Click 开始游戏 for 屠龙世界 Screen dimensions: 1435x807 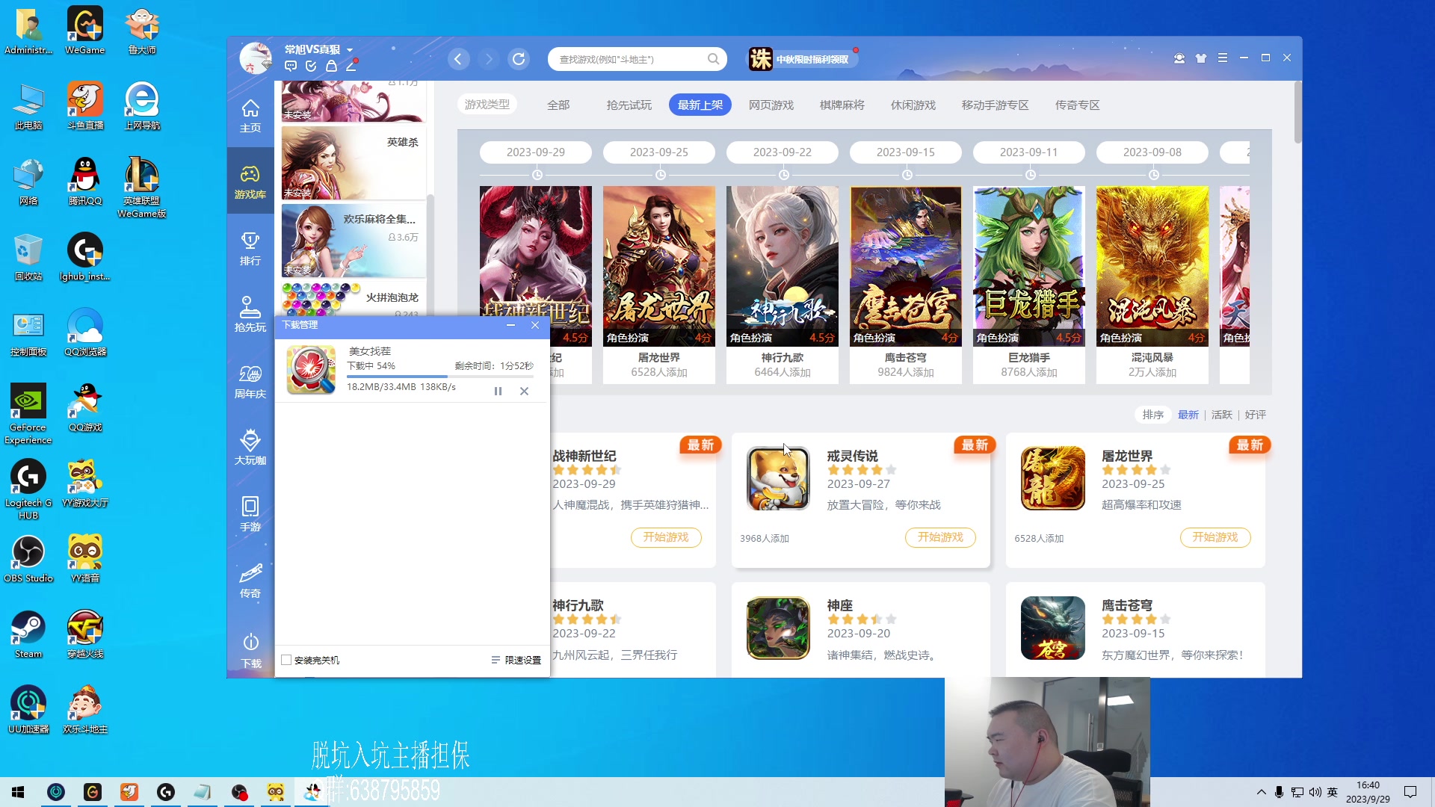[1215, 537]
